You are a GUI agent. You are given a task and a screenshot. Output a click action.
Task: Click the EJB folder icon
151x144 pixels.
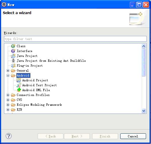[x=13, y=110]
